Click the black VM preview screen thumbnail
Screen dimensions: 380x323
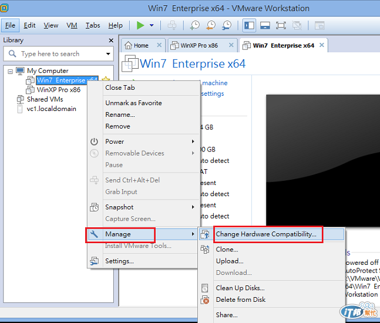(x=323, y=160)
